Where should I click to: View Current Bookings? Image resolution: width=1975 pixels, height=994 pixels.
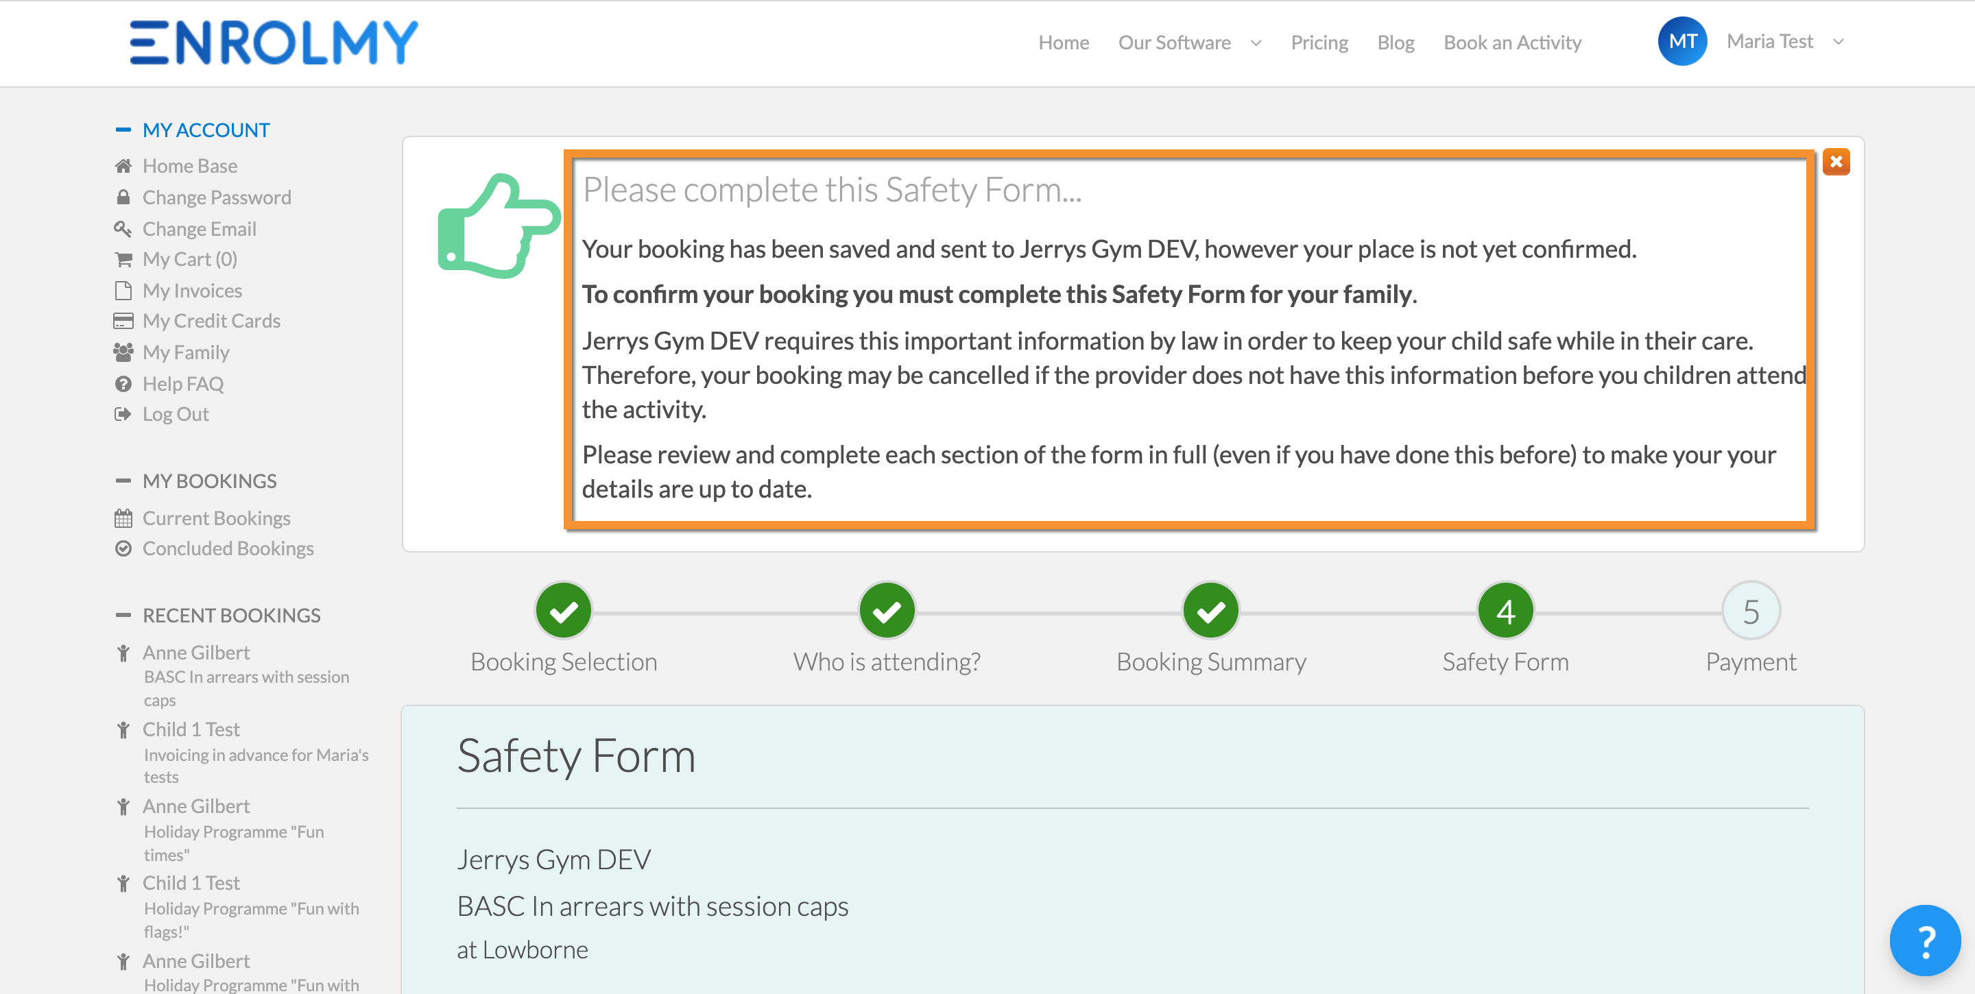pos(216,518)
